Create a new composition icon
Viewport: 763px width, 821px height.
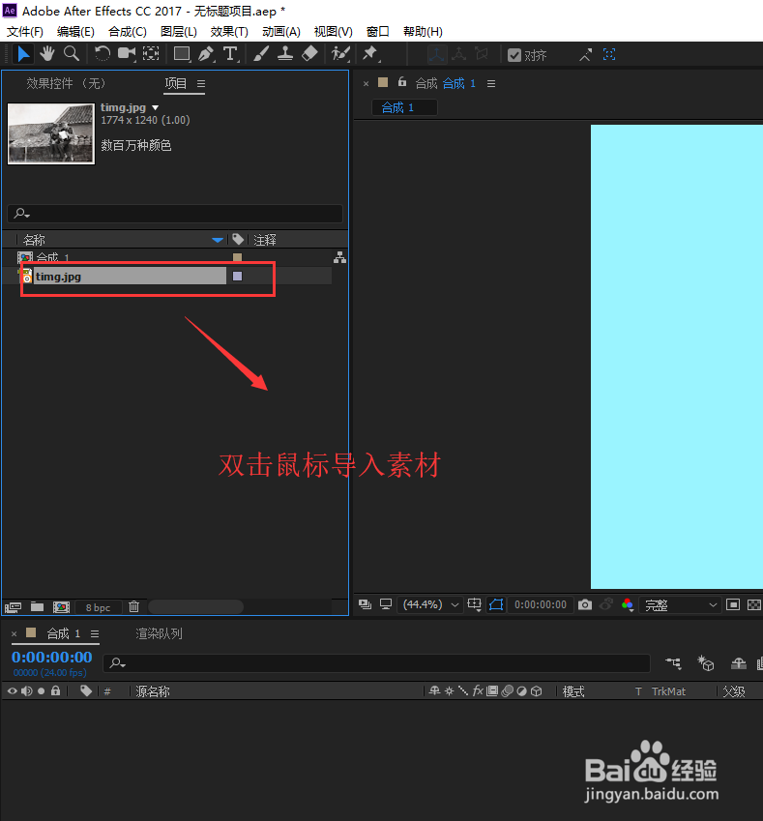(61, 607)
